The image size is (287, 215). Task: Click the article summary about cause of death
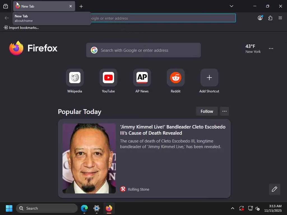[x=170, y=144]
